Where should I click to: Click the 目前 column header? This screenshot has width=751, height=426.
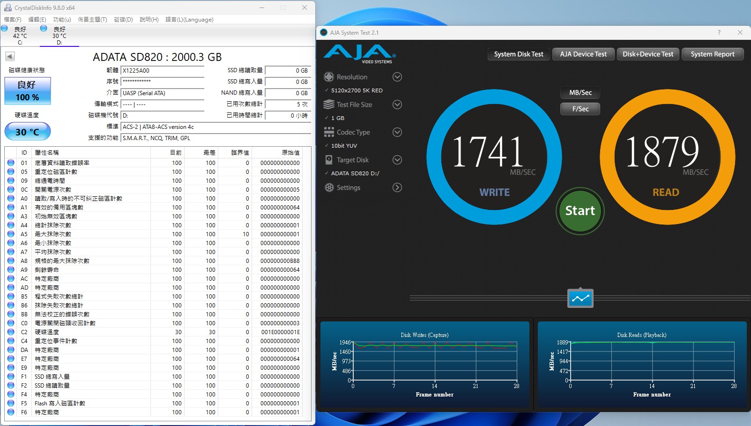(x=167, y=152)
